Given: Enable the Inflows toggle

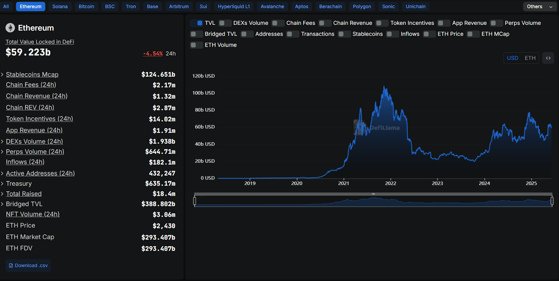Looking at the screenshot, I should (x=393, y=34).
